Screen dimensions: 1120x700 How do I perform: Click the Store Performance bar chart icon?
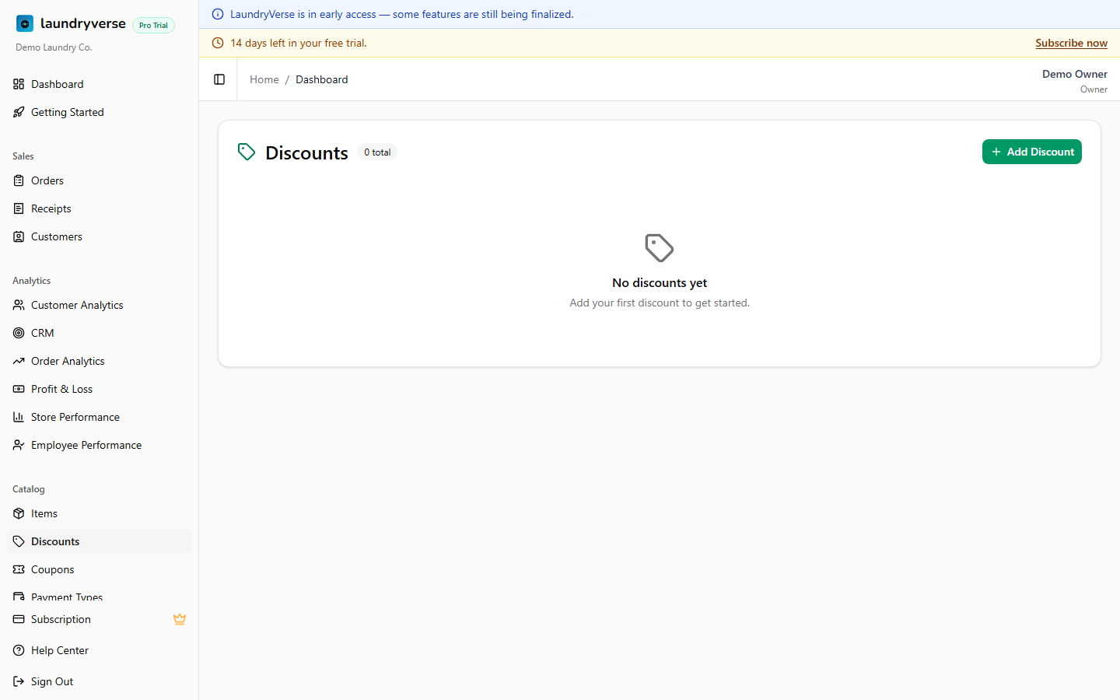[x=19, y=417]
